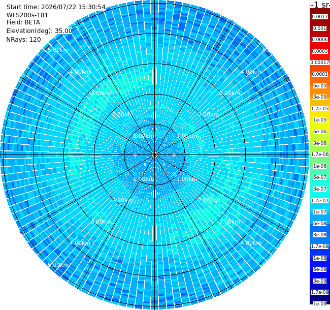The image size is (330, 310).
Task: Click the WLS200s-181 instrument label
Action: tap(27, 15)
